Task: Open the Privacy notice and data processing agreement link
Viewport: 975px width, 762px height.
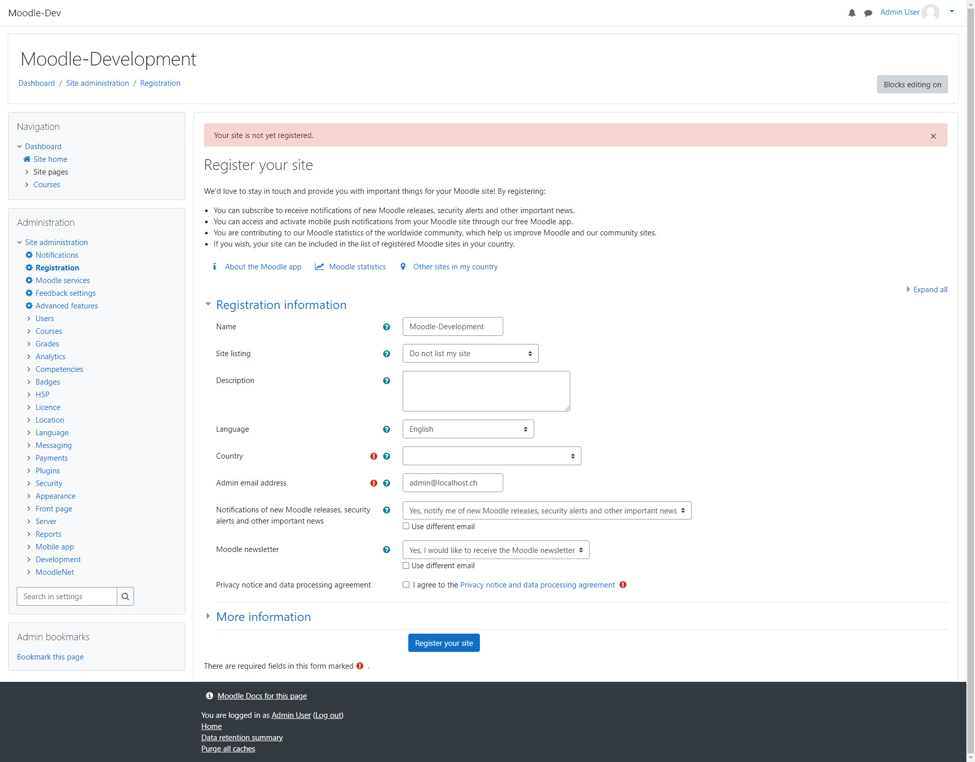Action: tap(537, 585)
